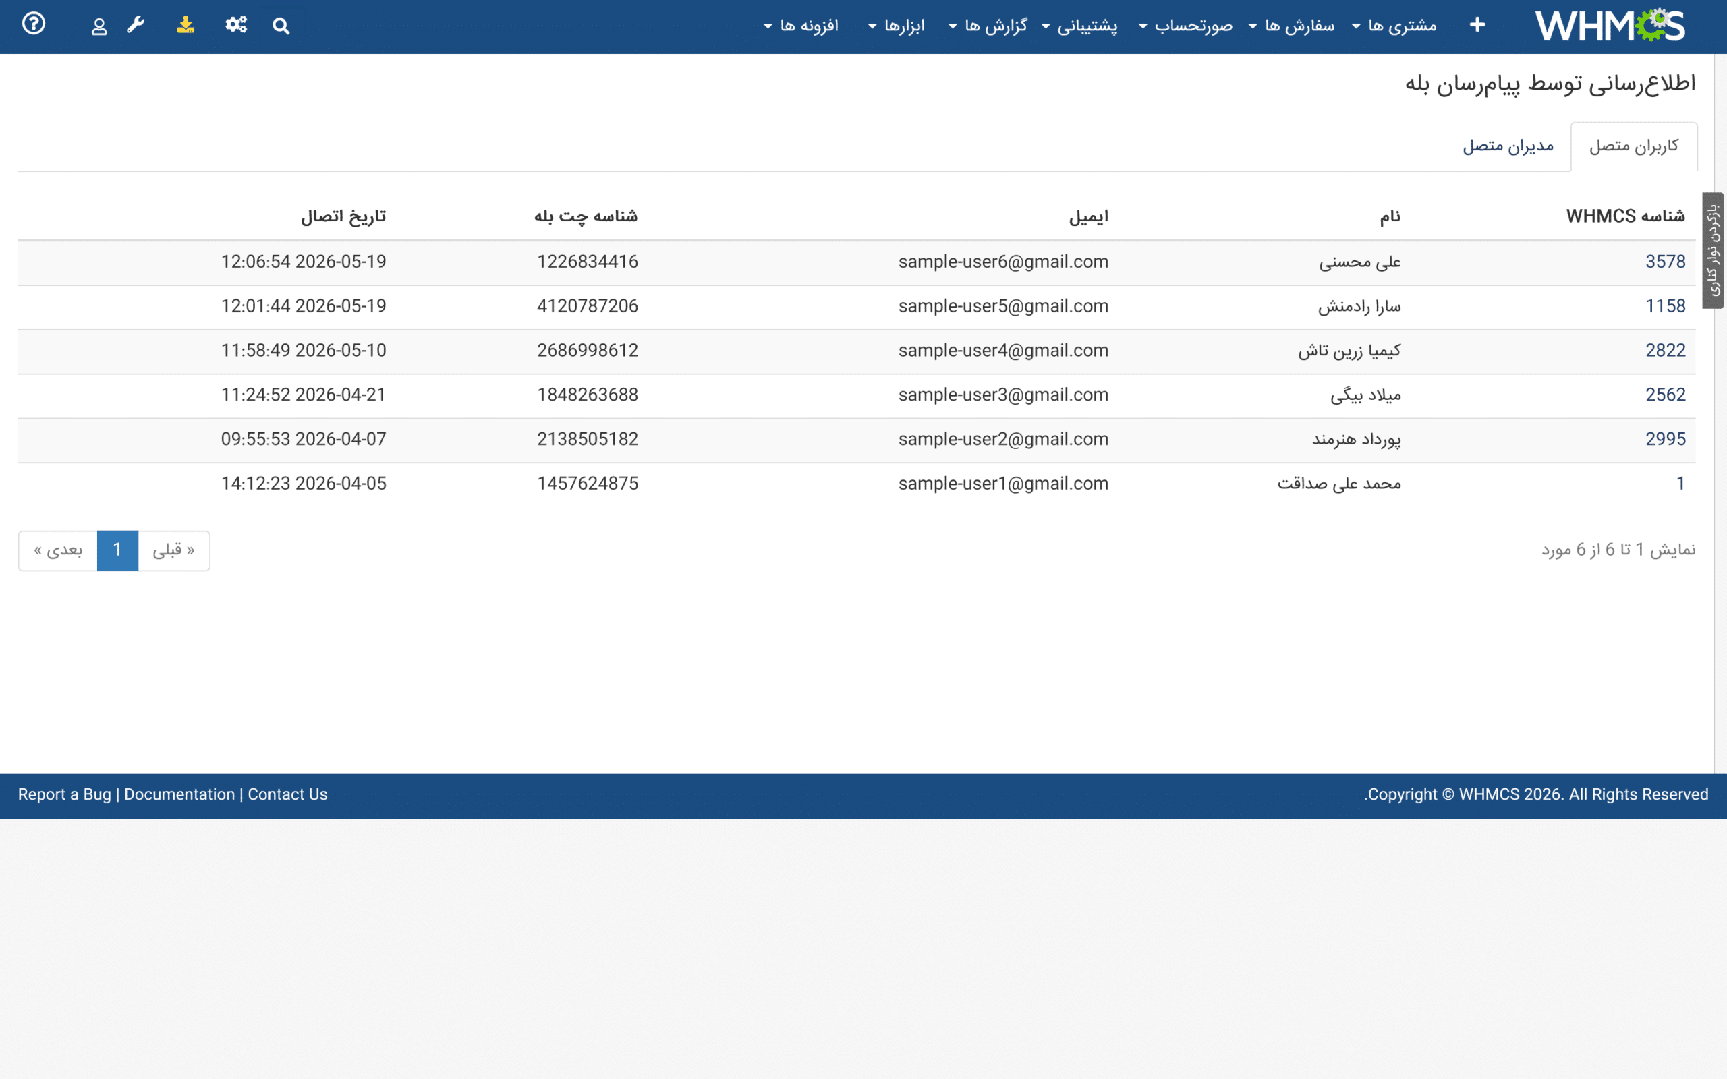1727x1079 pixels.
Task: Select chat ID 2686998612
Action: (x=588, y=351)
